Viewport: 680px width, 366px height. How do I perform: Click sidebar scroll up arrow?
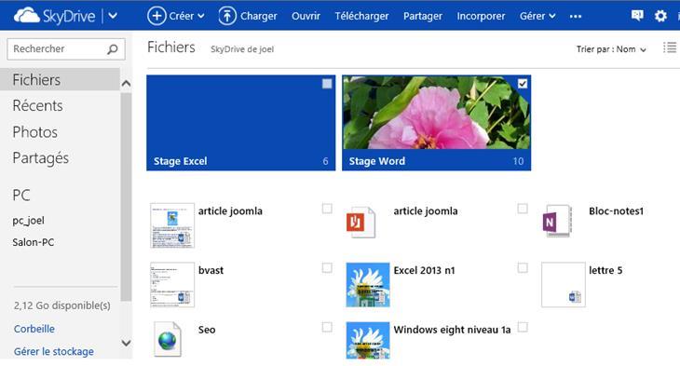tap(126, 83)
